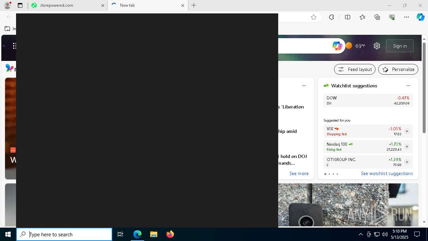Open the security camera news thumbnail

click(348, 205)
